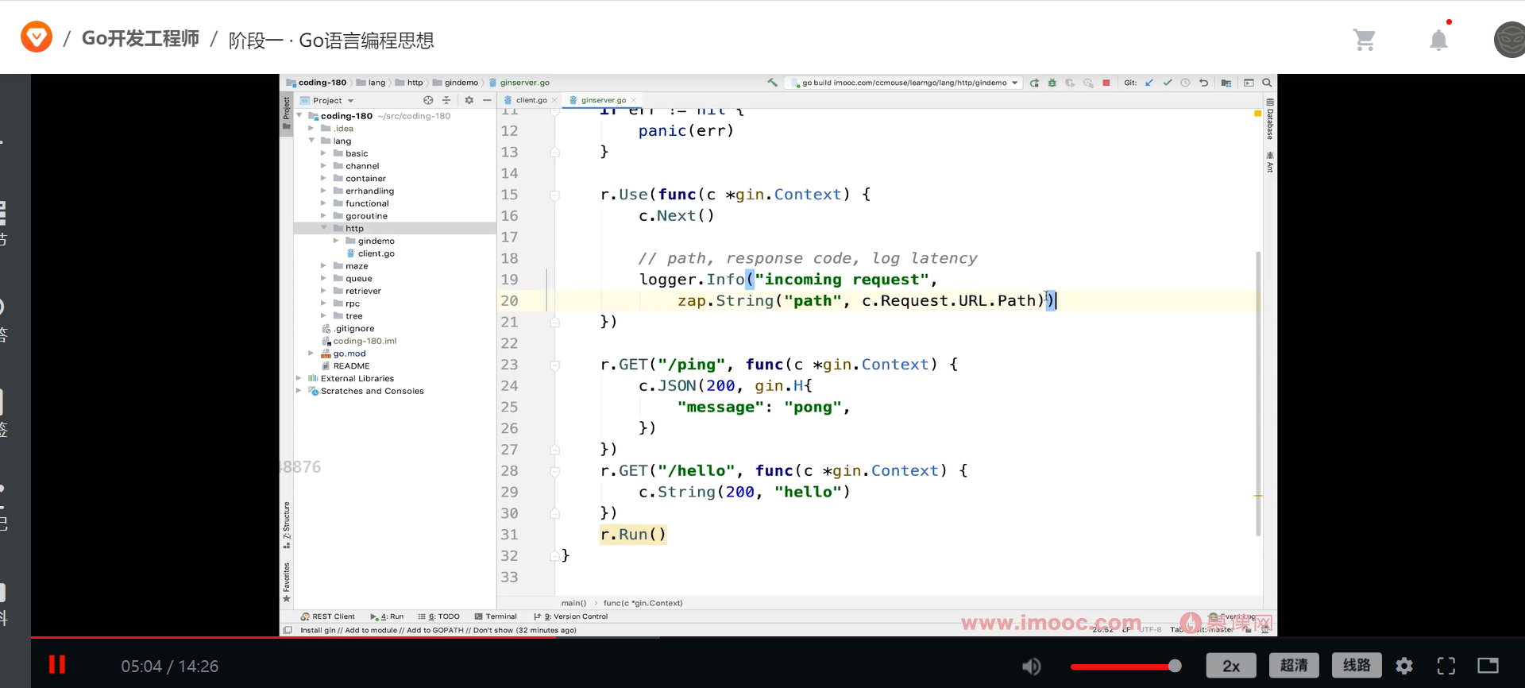Expand External Libraries node
The height and width of the screenshot is (688, 1525).
coord(299,378)
